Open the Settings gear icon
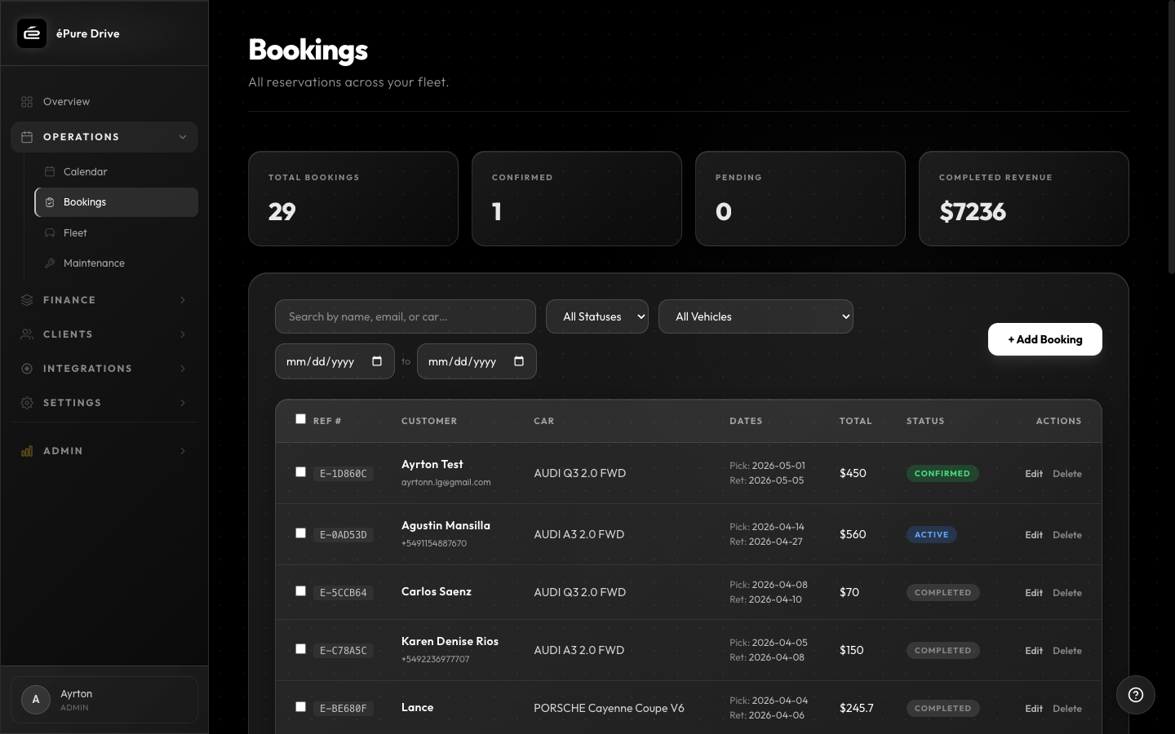The image size is (1175, 734). pyautogui.click(x=25, y=402)
